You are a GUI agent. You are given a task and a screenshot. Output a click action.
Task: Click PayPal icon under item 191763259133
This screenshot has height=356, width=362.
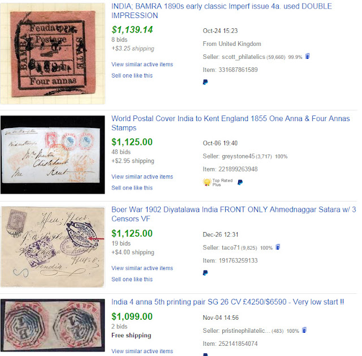point(205,273)
